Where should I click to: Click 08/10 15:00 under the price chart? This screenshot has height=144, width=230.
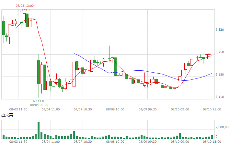pos(212,109)
